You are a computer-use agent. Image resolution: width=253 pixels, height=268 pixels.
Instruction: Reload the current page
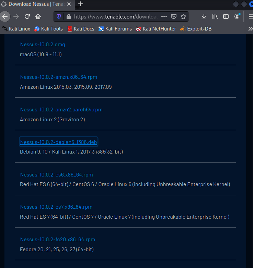27,16
